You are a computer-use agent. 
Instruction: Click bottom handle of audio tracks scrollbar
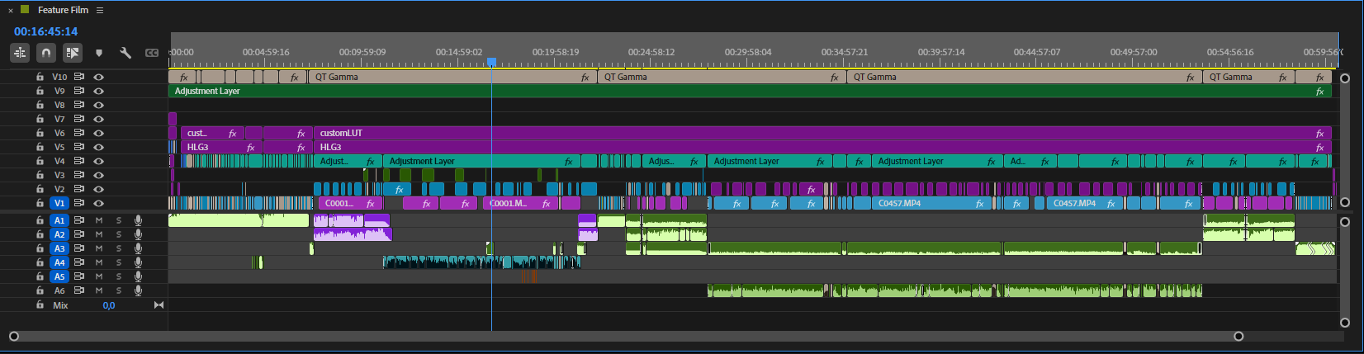[x=1345, y=322]
